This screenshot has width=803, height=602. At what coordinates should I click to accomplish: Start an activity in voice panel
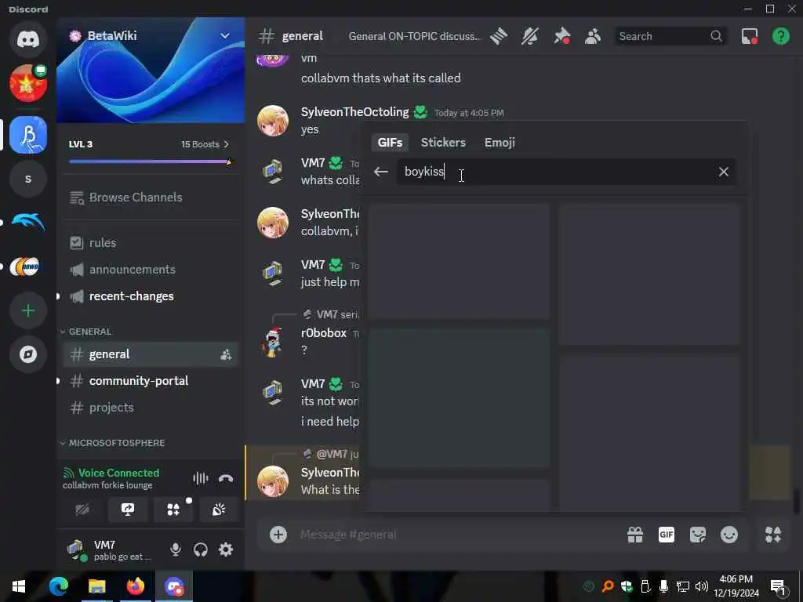(173, 510)
